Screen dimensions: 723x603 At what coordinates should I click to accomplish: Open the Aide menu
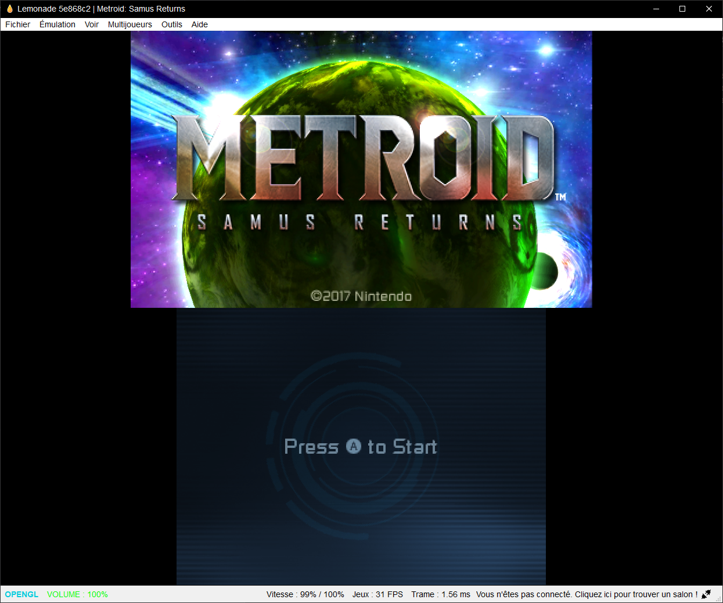tap(200, 24)
